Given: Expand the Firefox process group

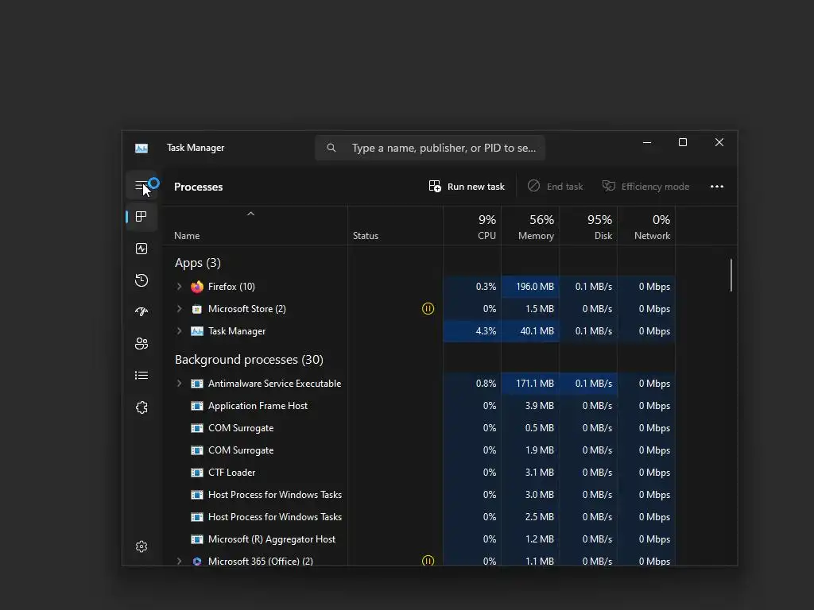Looking at the screenshot, I should click(179, 286).
